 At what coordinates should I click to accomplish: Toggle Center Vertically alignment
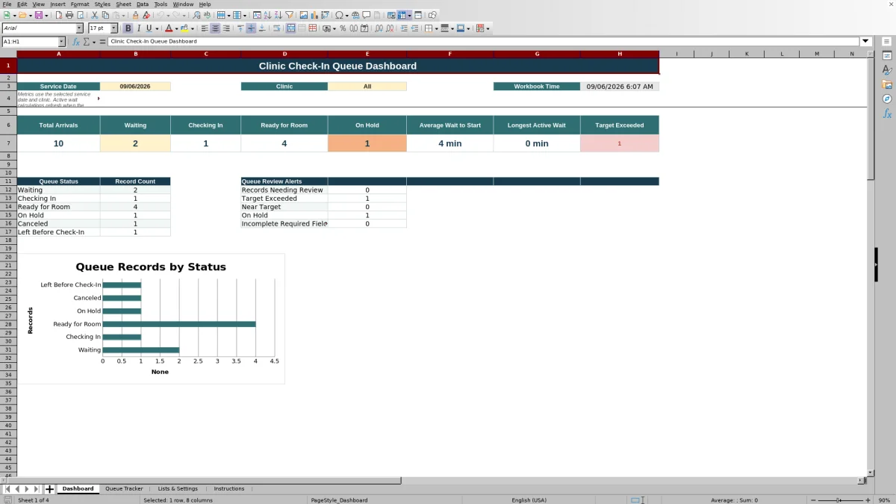point(251,28)
